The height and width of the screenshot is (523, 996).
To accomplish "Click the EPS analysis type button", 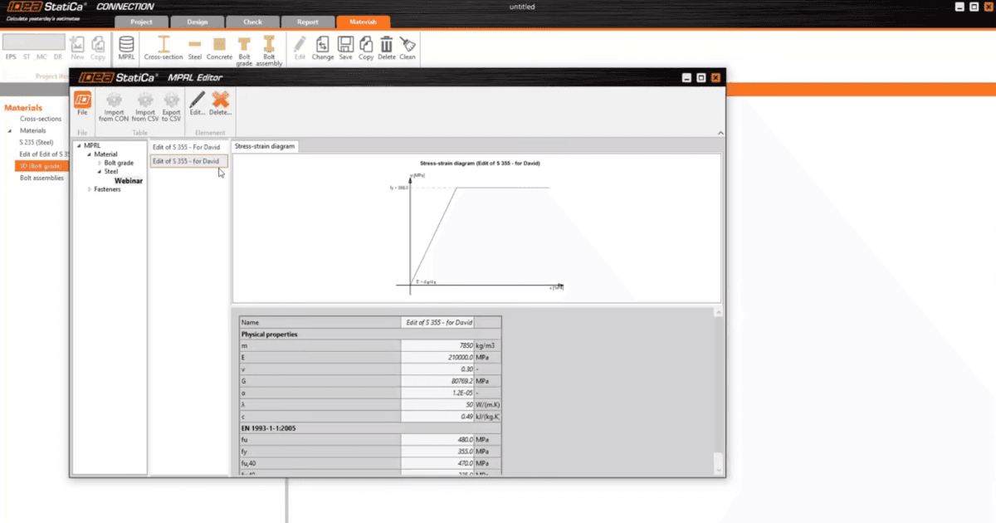I will 11,57.
